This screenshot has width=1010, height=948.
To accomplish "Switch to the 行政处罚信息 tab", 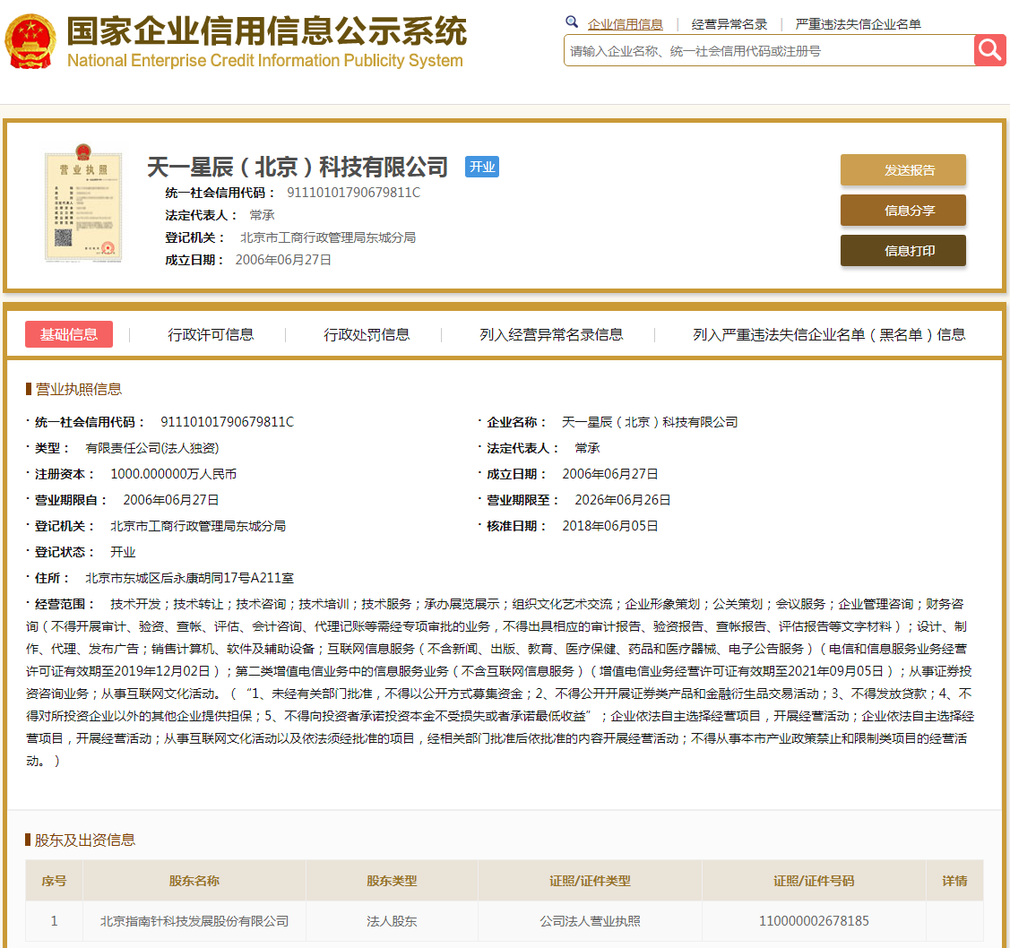I will [367, 334].
